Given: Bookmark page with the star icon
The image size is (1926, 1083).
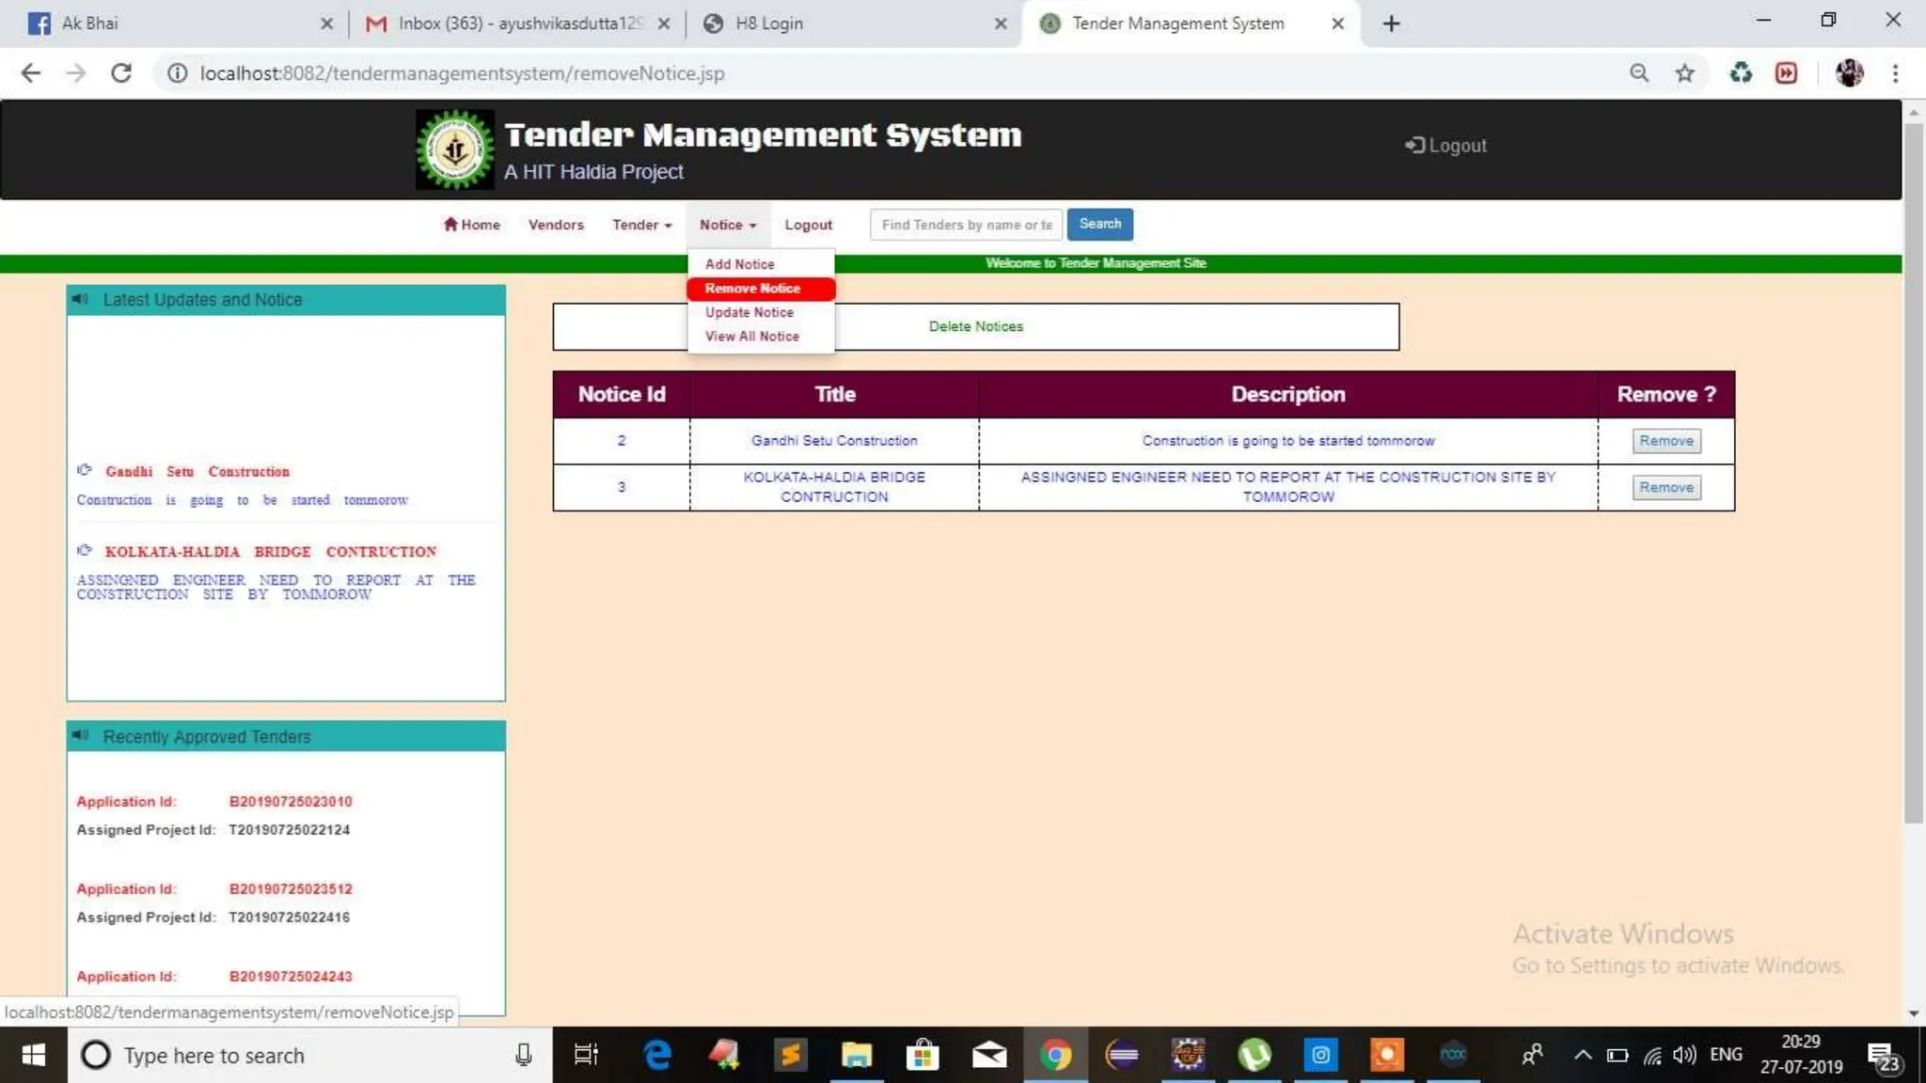Looking at the screenshot, I should pyautogui.click(x=1684, y=73).
